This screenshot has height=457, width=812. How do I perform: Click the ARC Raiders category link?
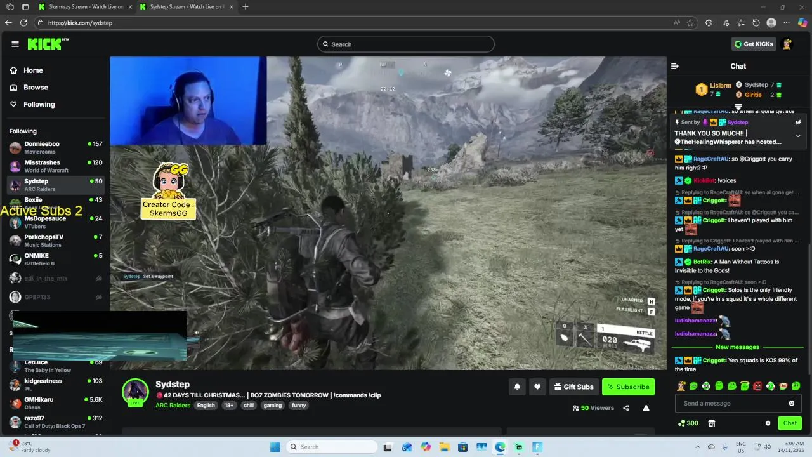173,405
